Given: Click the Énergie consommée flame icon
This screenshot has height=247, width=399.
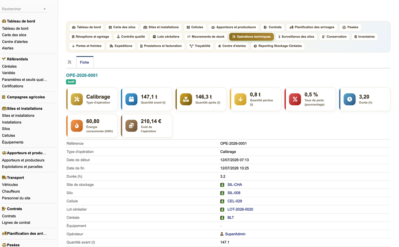Looking at the screenshot, I should pyautogui.click(x=77, y=126).
